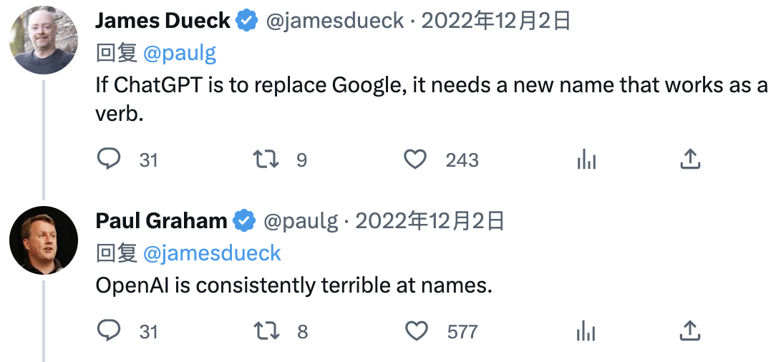Open the @paulg mention in reply line
Screen dimensions: 776x362
tap(180, 54)
